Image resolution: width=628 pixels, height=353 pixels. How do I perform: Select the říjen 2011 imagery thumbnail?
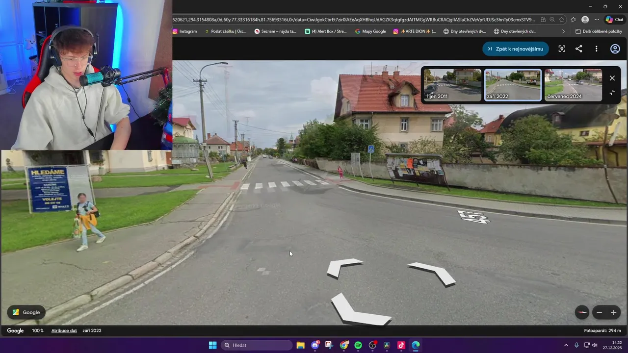point(452,85)
